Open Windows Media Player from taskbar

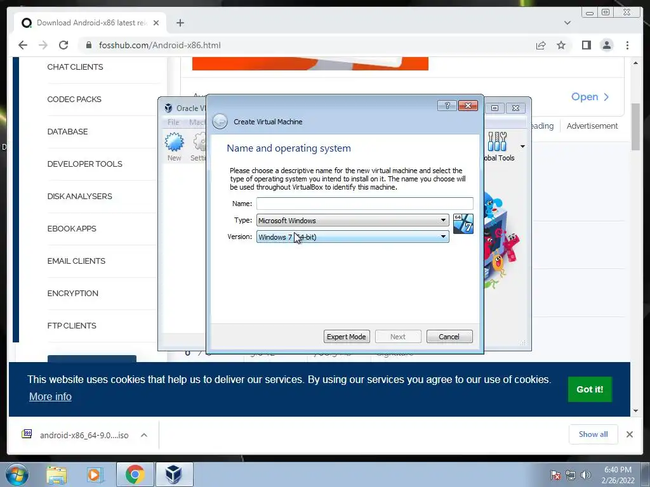[95, 474]
